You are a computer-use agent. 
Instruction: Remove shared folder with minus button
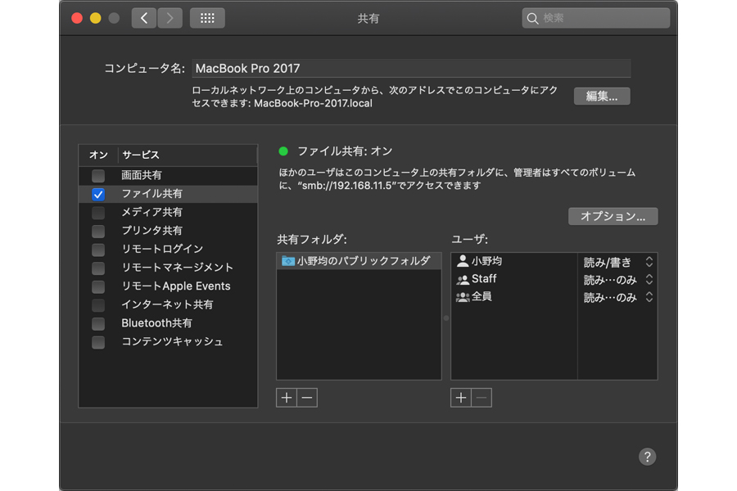pyautogui.click(x=306, y=398)
